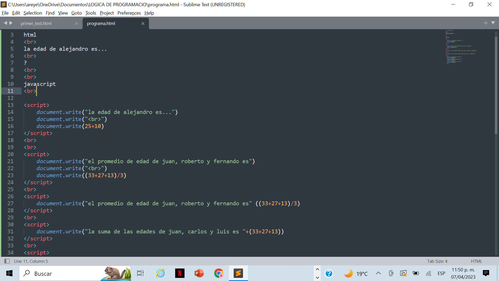
Task: Click the sync status tray icon
Action: pos(403,273)
